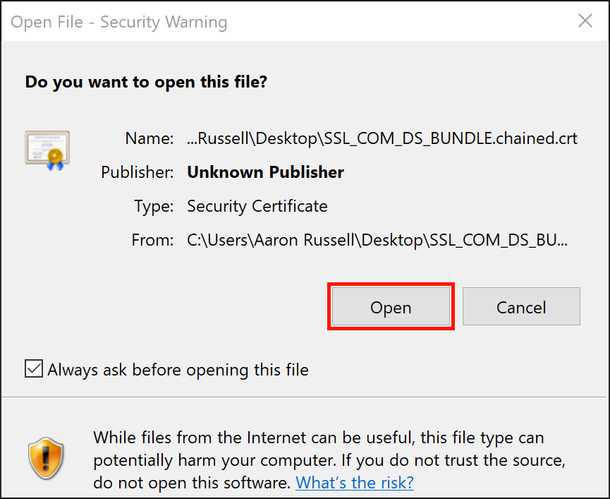Viewport: 610px width, 499px height.
Task: Open the "What's the risk?" link
Action: 354,483
